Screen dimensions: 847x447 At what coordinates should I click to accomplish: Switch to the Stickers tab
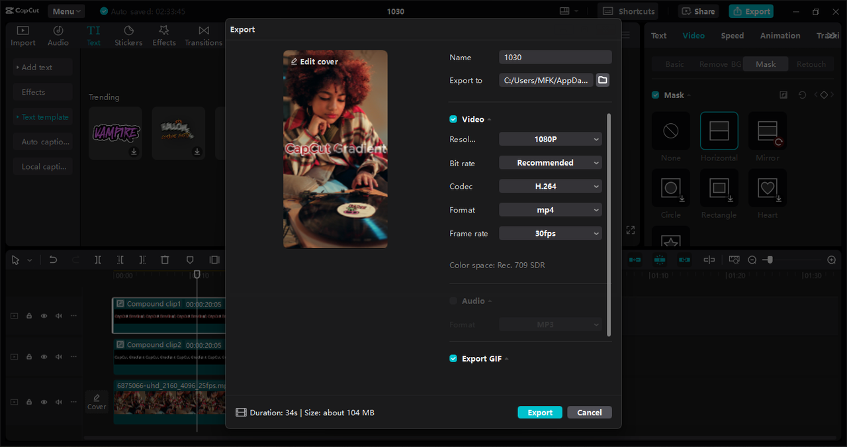tap(128, 36)
